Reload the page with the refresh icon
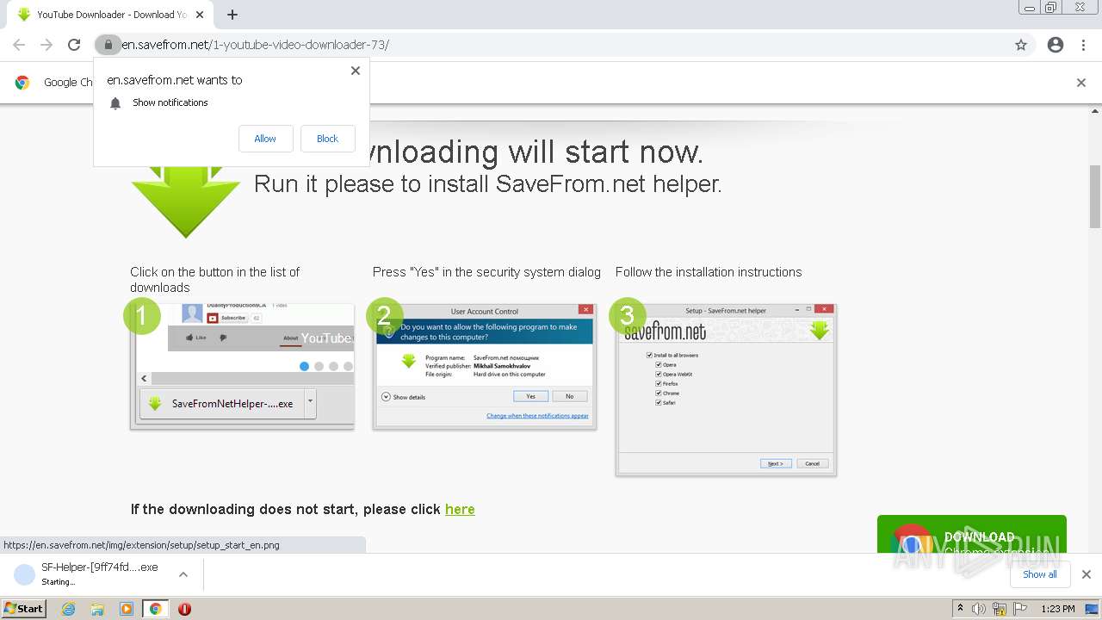 point(74,45)
